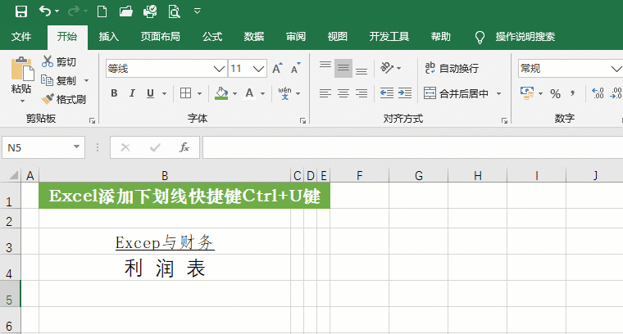Open the Customize Quick Access Toolbar arrow
Screen dimensions: 623x334
(x=197, y=11)
